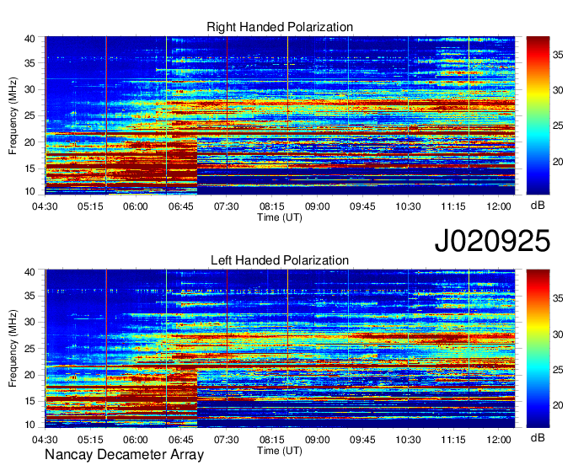Click "Time (UT)" label under Right Handed plot
573x465 pixels.
[x=280, y=217]
